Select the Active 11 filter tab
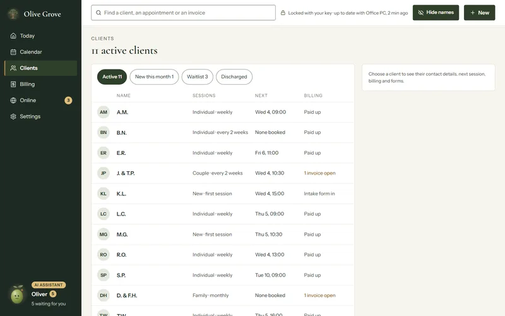This screenshot has height=316, width=505. (x=112, y=76)
